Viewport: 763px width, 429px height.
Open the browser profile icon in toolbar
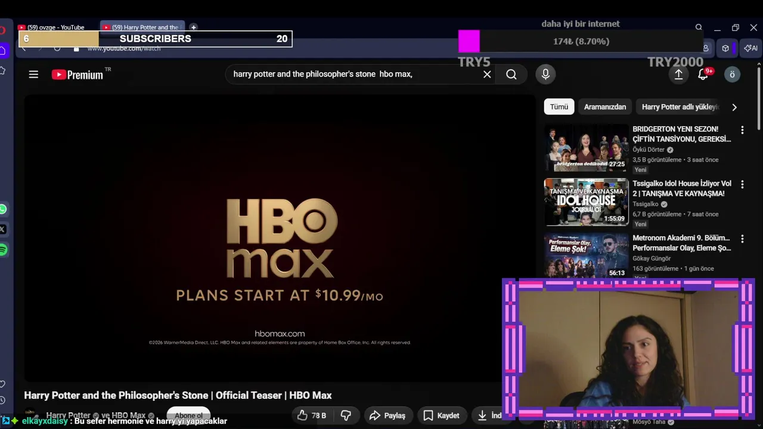(x=706, y=48)
